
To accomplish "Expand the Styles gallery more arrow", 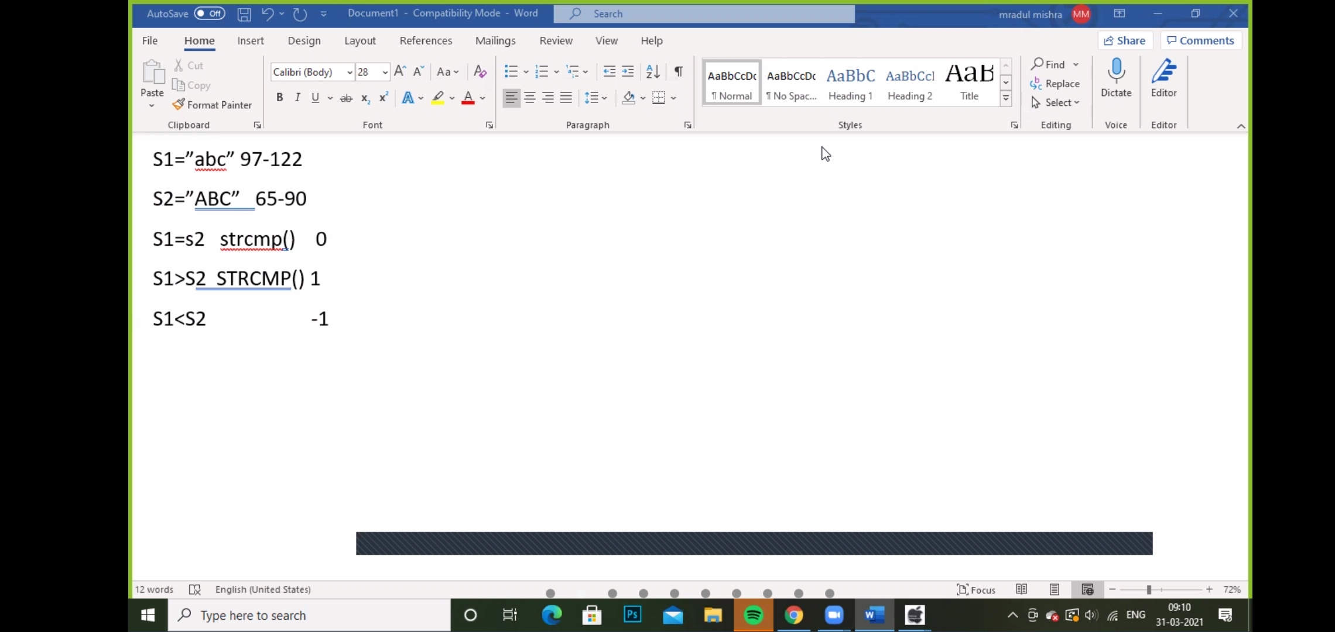I will click(1006, 99).
